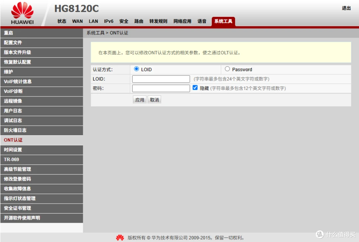359x242 pixels.
Task: Select 指示灯状态管理 in the sidebar
Action: tap(42, 199)
